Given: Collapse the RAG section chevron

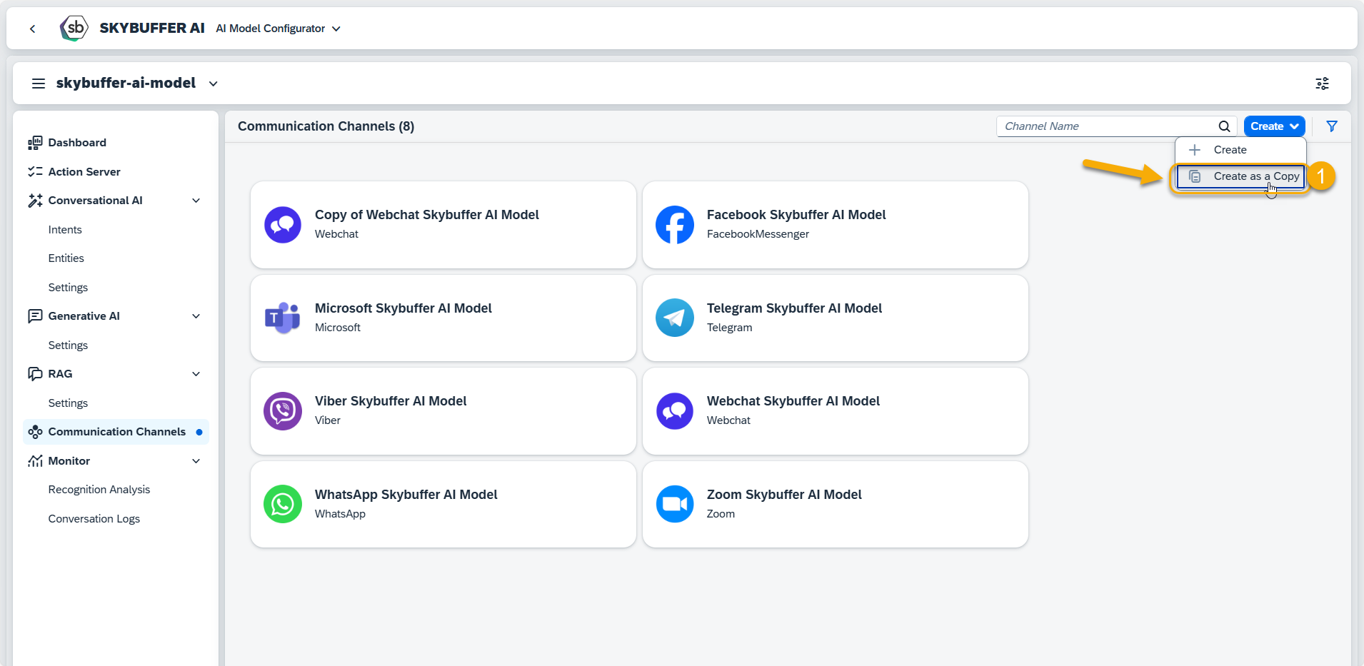Looking at the screenshot, I should (x=196, y=374).
